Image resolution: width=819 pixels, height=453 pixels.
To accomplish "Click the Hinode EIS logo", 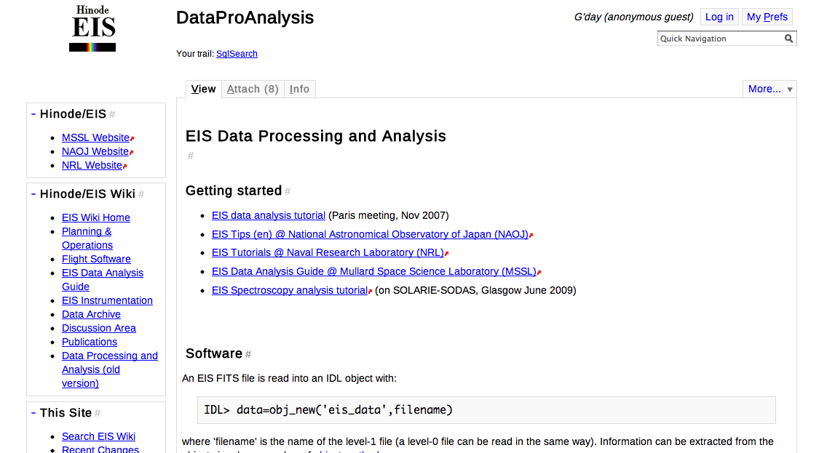I will coord(92,29).
